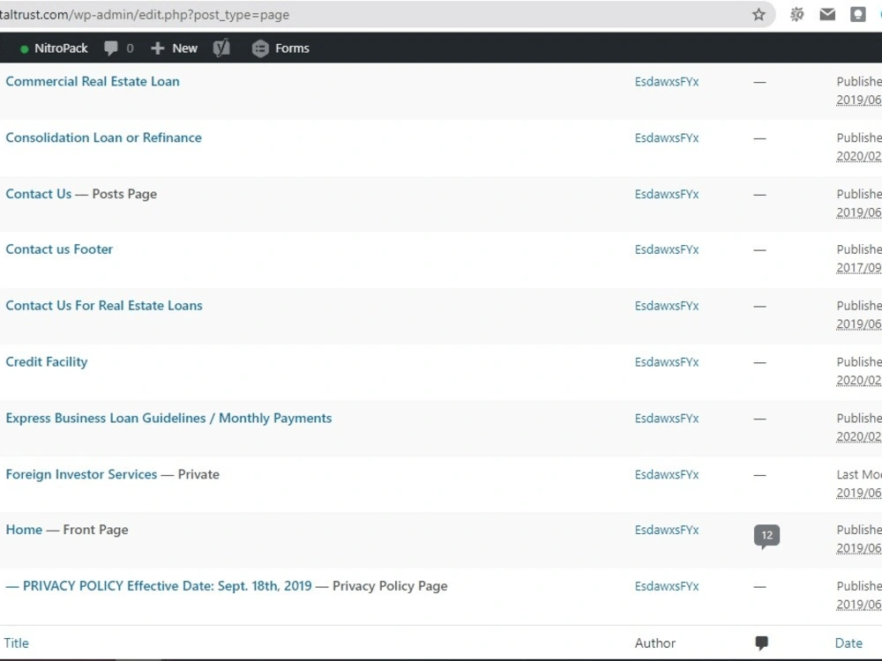Click the 2017/09 date in Contact us Footer row

coord(859,268)
